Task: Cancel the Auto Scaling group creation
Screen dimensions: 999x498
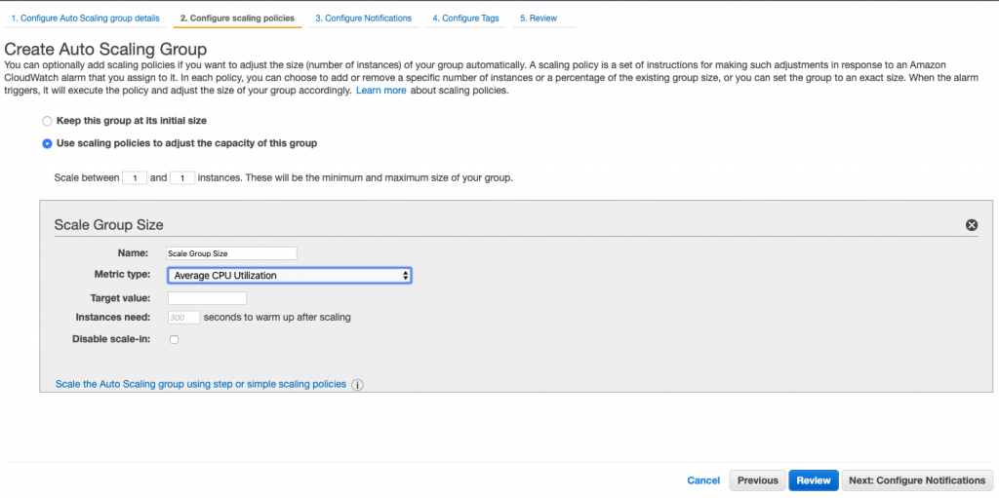Action: click(x=703, y=480)
